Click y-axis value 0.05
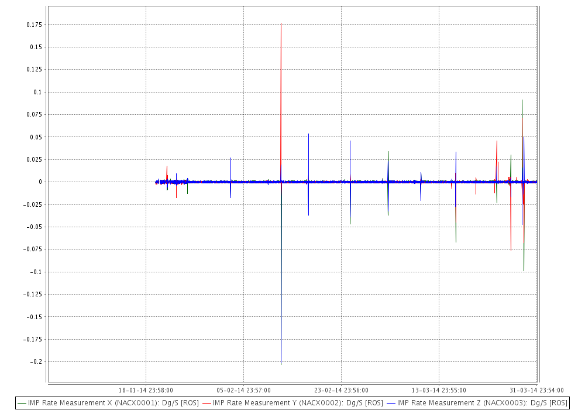Viewport: 585px width, 410px height. click(x=36, y=137)
